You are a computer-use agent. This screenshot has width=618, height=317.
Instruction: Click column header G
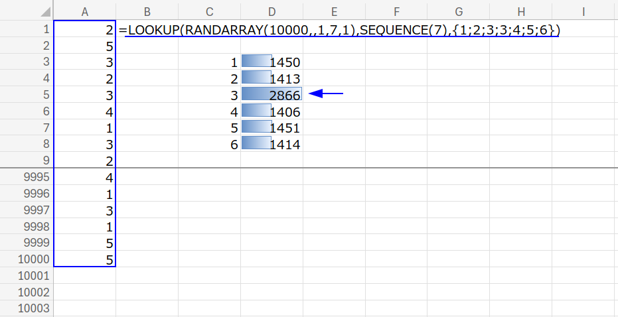point(459,11)
